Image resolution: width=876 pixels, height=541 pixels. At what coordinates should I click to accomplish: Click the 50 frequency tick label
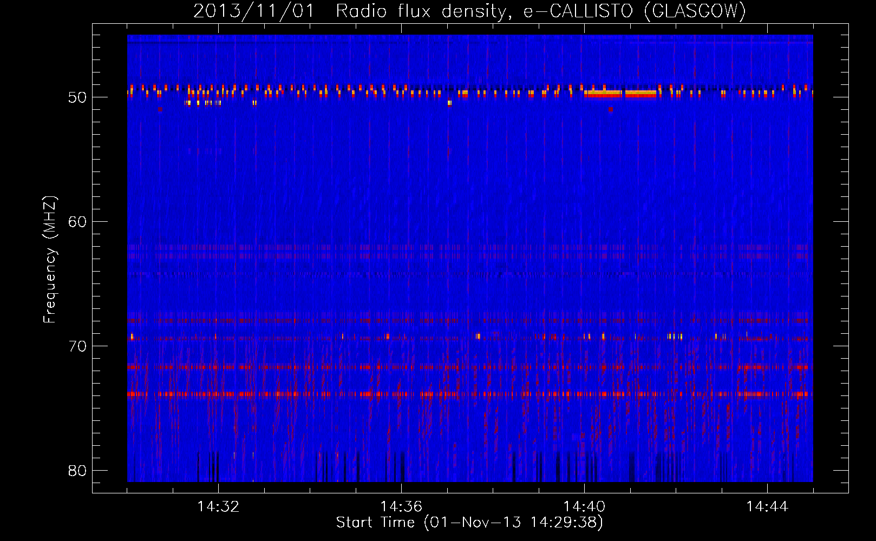[x=77, y=97]
